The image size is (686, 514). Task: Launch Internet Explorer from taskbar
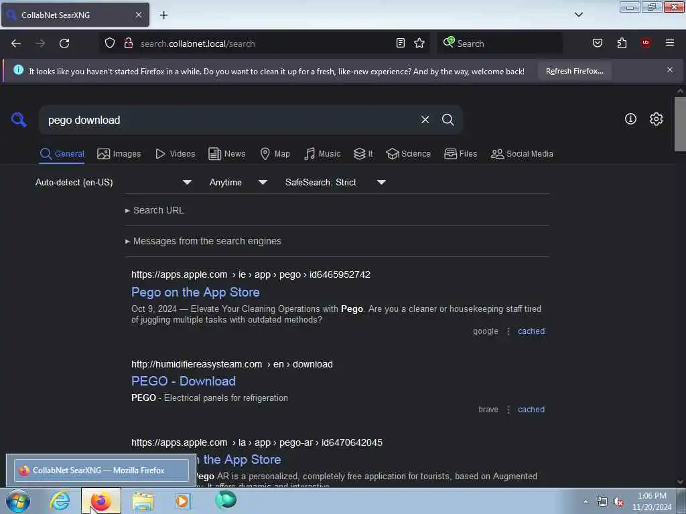(x=60, y=501)
